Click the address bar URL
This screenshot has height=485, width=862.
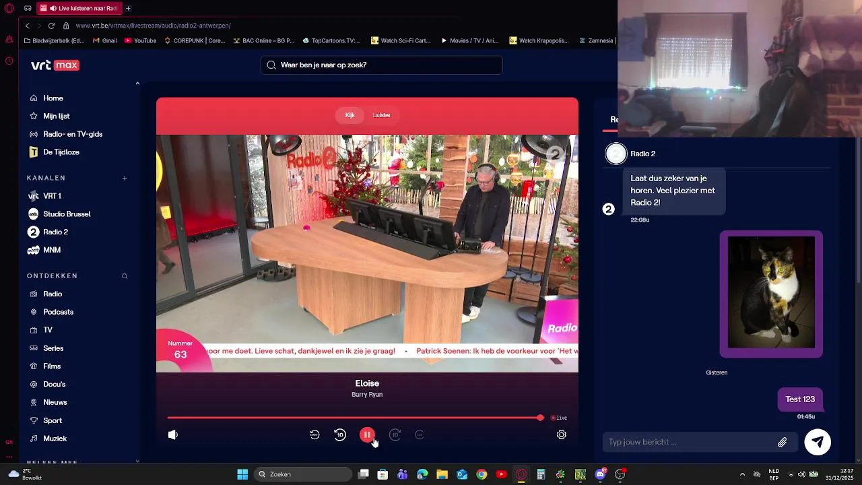tap(154, 26)
